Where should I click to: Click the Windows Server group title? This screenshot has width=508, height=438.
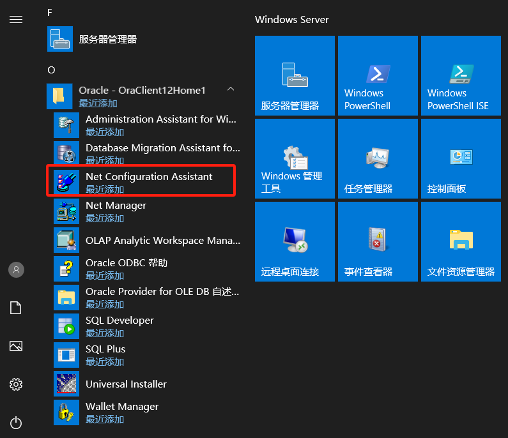[291, 20]
